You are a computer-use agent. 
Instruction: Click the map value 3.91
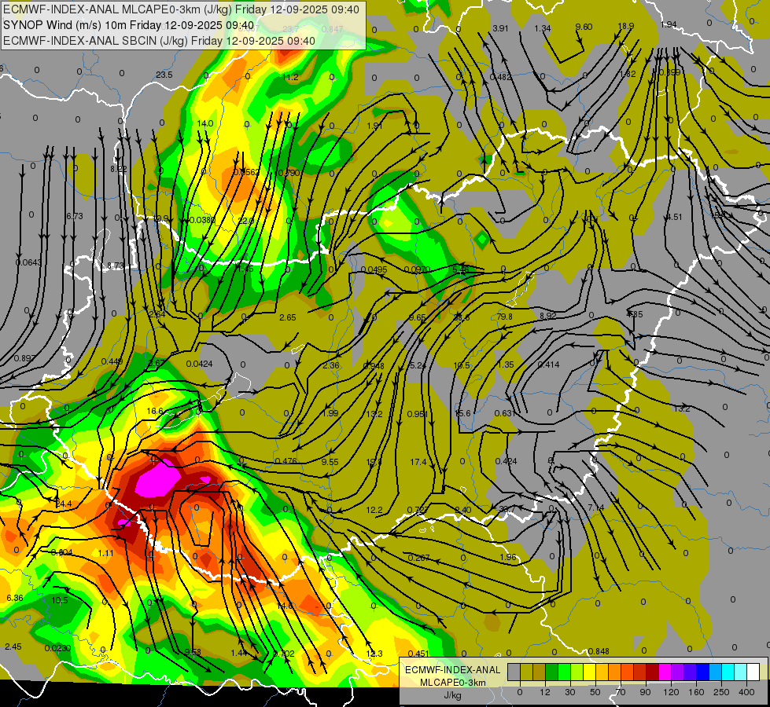coord(500,28)
